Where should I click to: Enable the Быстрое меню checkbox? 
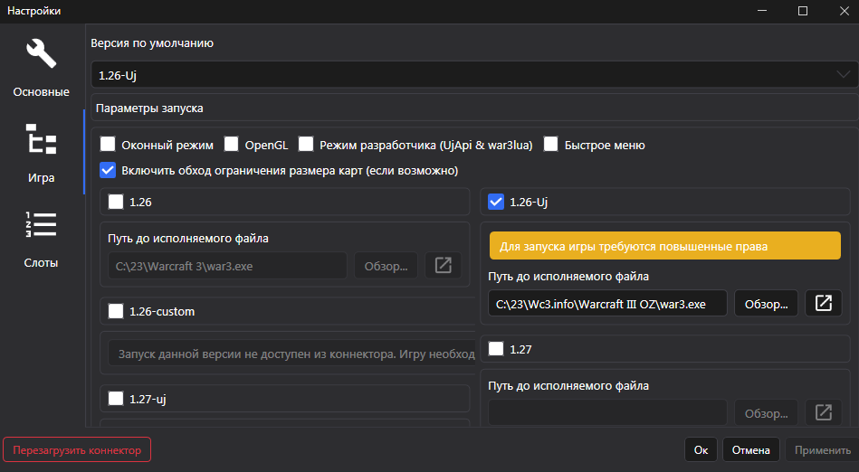click(550, 145)
